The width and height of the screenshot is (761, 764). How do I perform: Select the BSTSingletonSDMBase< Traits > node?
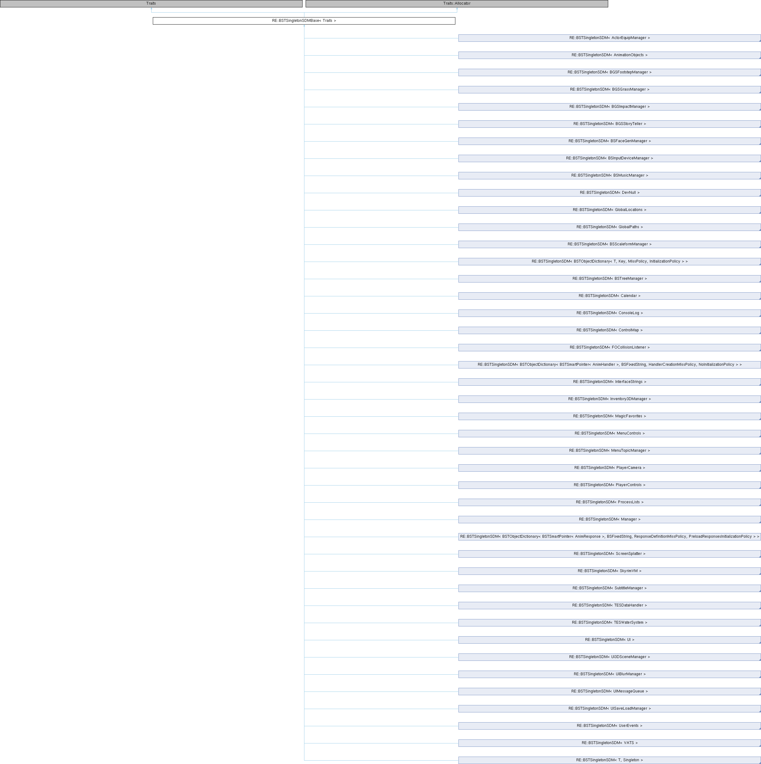click(304, 21)
